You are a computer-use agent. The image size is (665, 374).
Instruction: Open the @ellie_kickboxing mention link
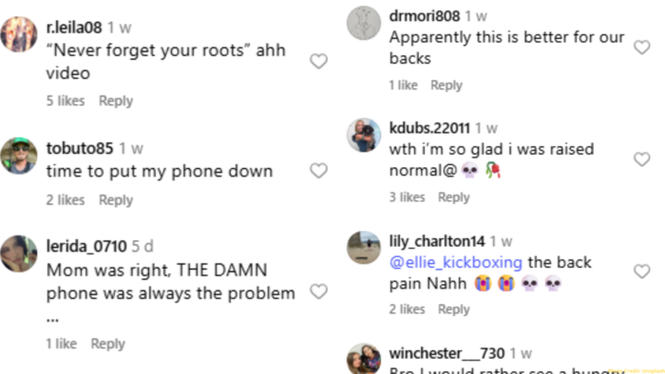click(x=455, y=263)
